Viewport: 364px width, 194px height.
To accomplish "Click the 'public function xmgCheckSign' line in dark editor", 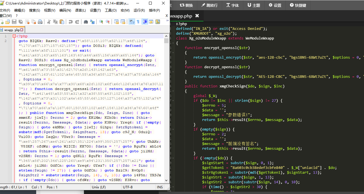I will (235, 86).
